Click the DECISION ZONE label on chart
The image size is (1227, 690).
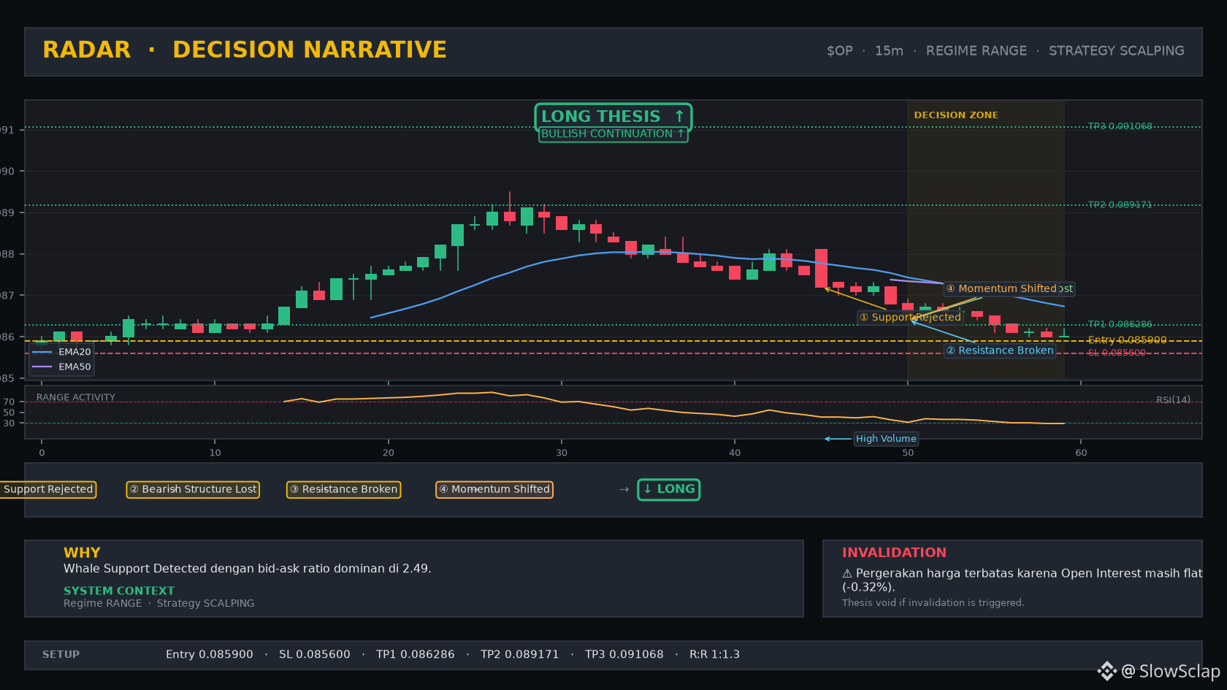point(956,115)
